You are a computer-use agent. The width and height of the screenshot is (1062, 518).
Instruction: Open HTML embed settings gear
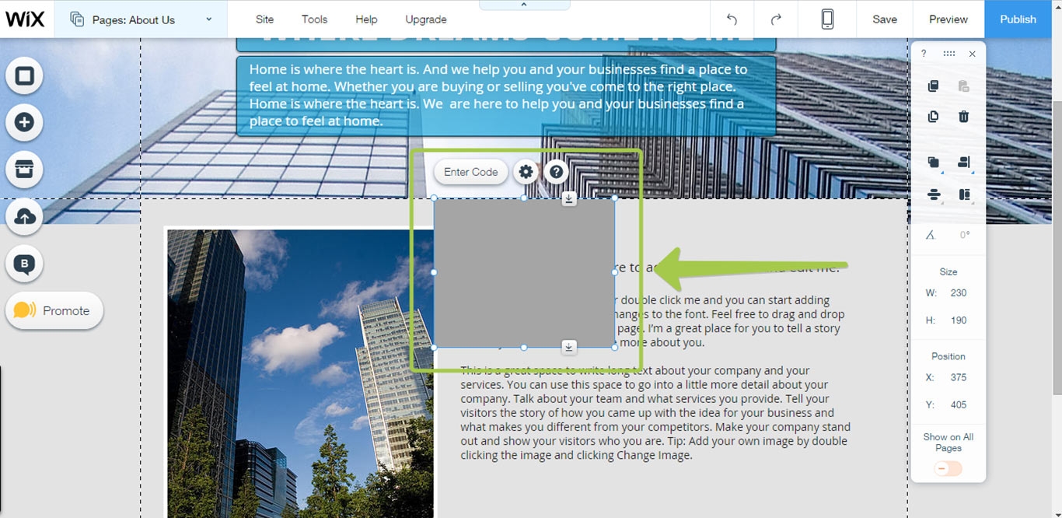click(x=526, y=172)
